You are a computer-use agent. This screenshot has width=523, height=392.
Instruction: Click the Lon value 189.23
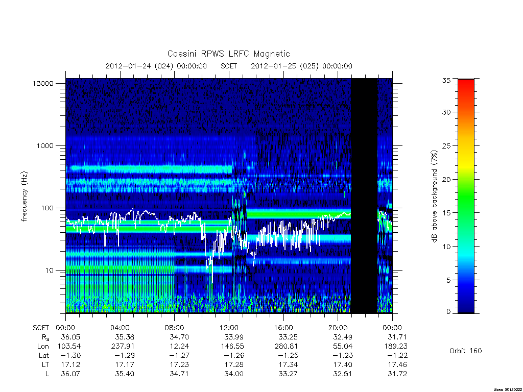click(x=396, y=347)
